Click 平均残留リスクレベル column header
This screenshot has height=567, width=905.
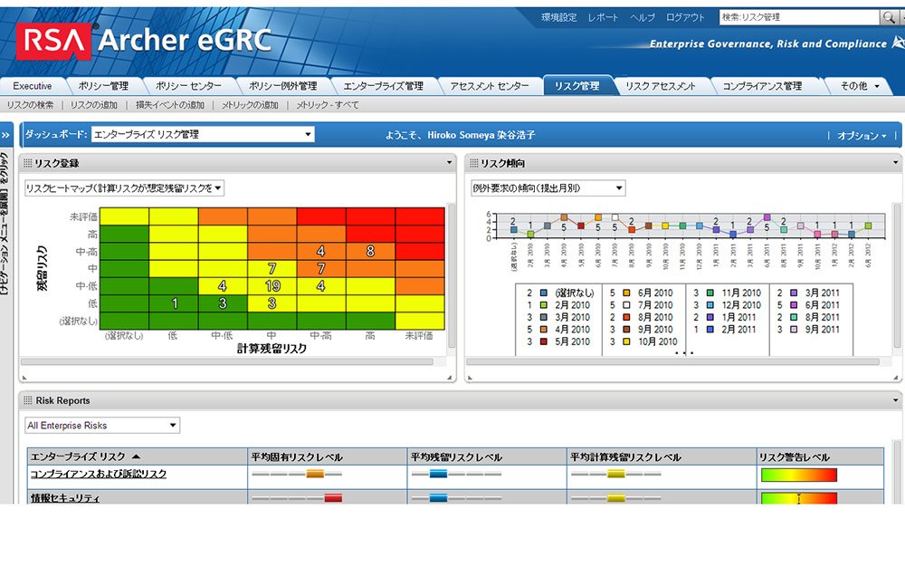[487, 456]
